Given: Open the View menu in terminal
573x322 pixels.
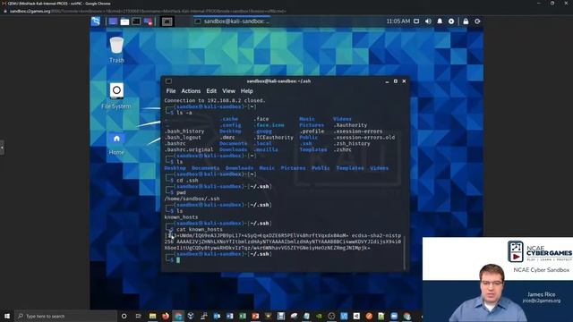Looking at the screenshot, I should [229, 91].
